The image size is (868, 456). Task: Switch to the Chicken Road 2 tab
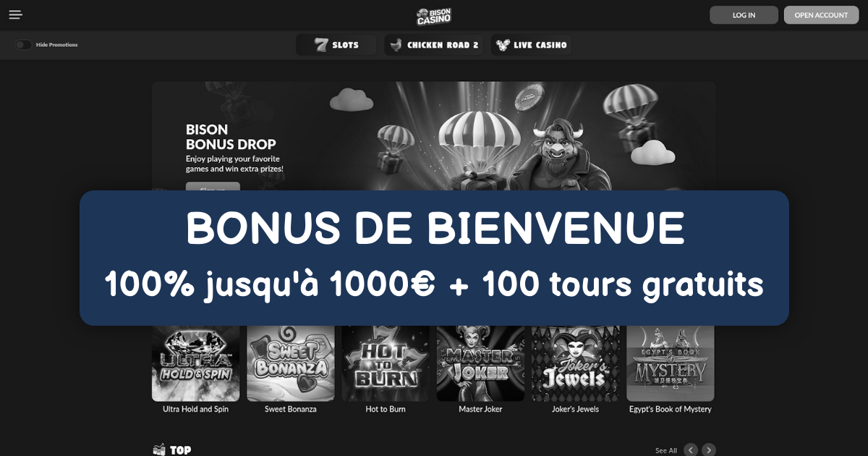(434, 45)
